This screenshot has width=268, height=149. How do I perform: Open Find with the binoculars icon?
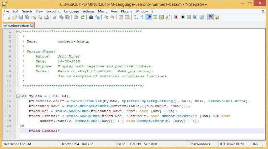pos(91,17)
